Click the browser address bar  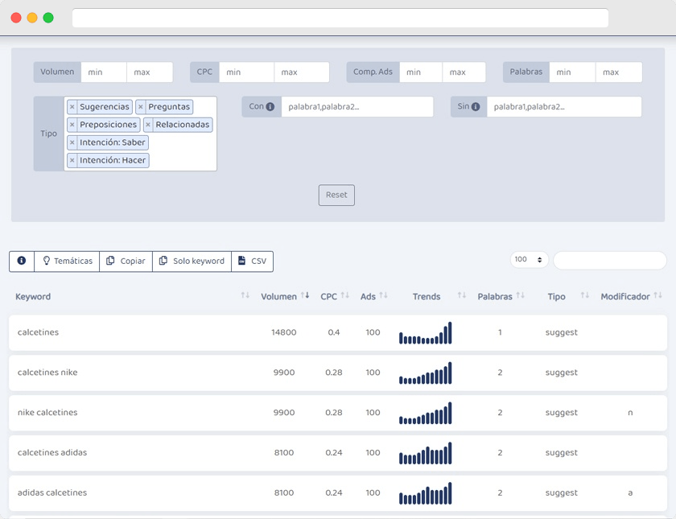(340, 18)
